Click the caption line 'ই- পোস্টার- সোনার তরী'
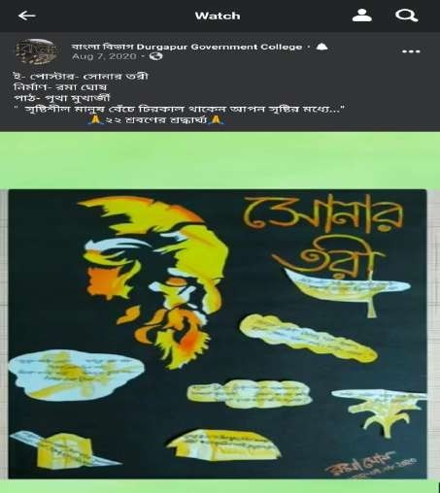This screenshot has width=440, height=493. click(81, 77)
